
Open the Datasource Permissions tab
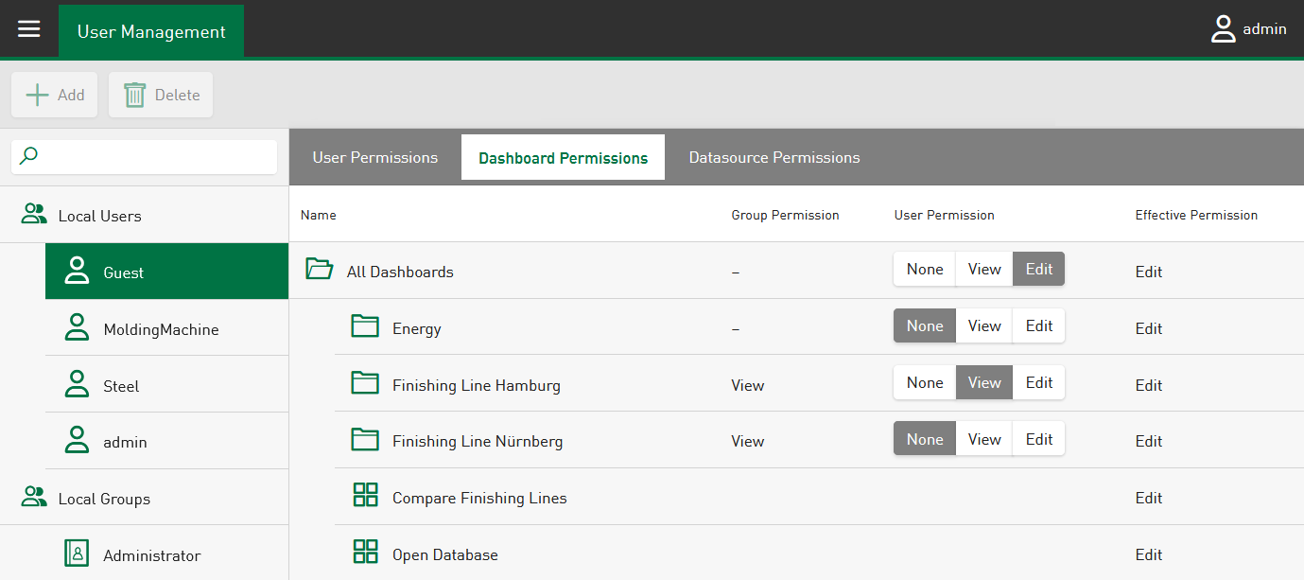point(774,157)
